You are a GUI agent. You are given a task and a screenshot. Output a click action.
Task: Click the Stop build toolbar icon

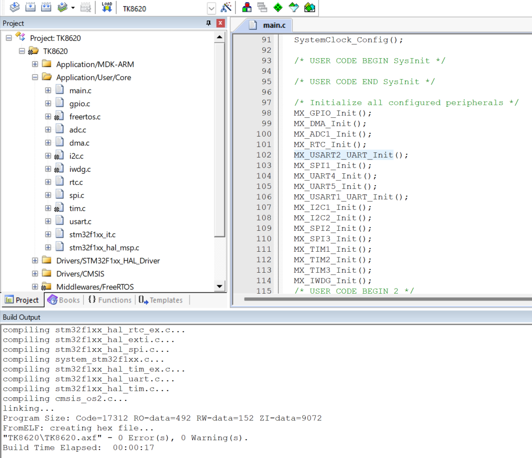click(85, 7)
